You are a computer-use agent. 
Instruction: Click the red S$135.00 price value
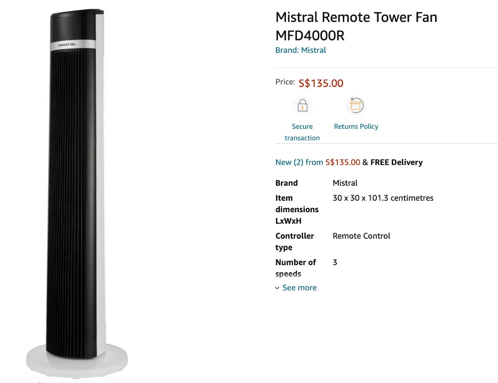[x=321, y=83]
